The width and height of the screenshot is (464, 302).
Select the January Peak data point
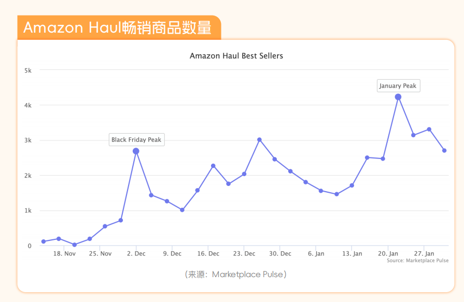click(x=398, y=97)
